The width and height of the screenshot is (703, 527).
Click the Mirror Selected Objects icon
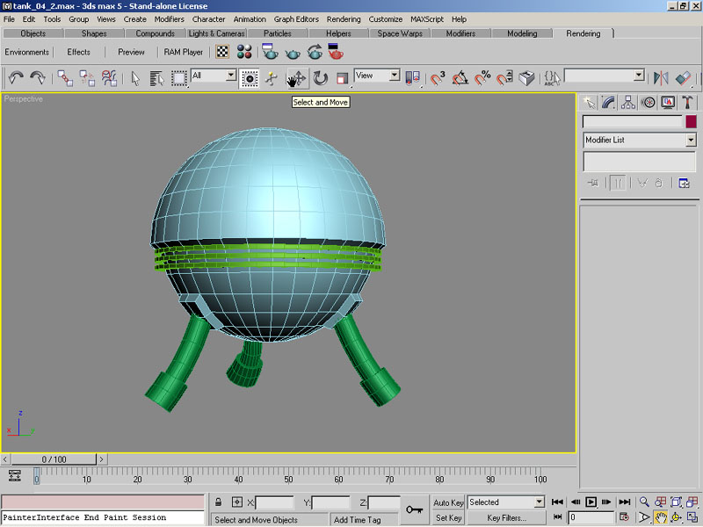(x=661, y=78)
